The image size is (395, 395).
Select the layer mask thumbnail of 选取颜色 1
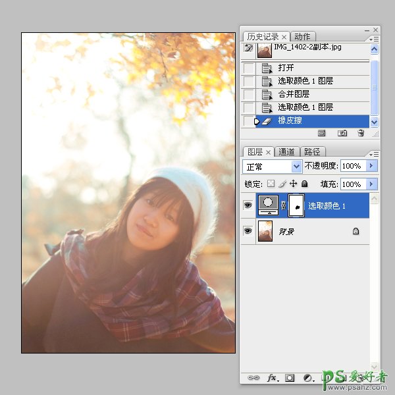296,205
